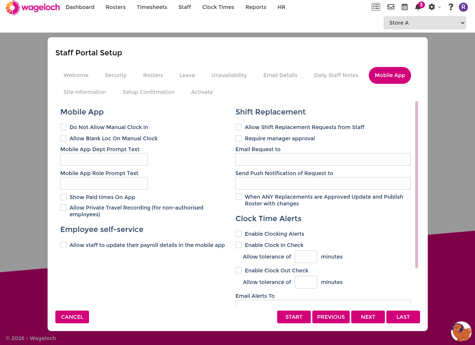This screenshot has width=475, height=345.
Task: Switch to the Email Details tab
Action: point(281,75)
